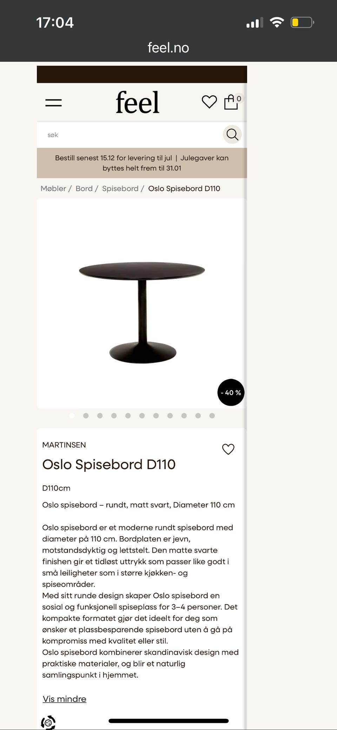Select the sixth image carousel dot
Image resolution: width=337 pixels, height=730 pixels.
tap(142, 416)
